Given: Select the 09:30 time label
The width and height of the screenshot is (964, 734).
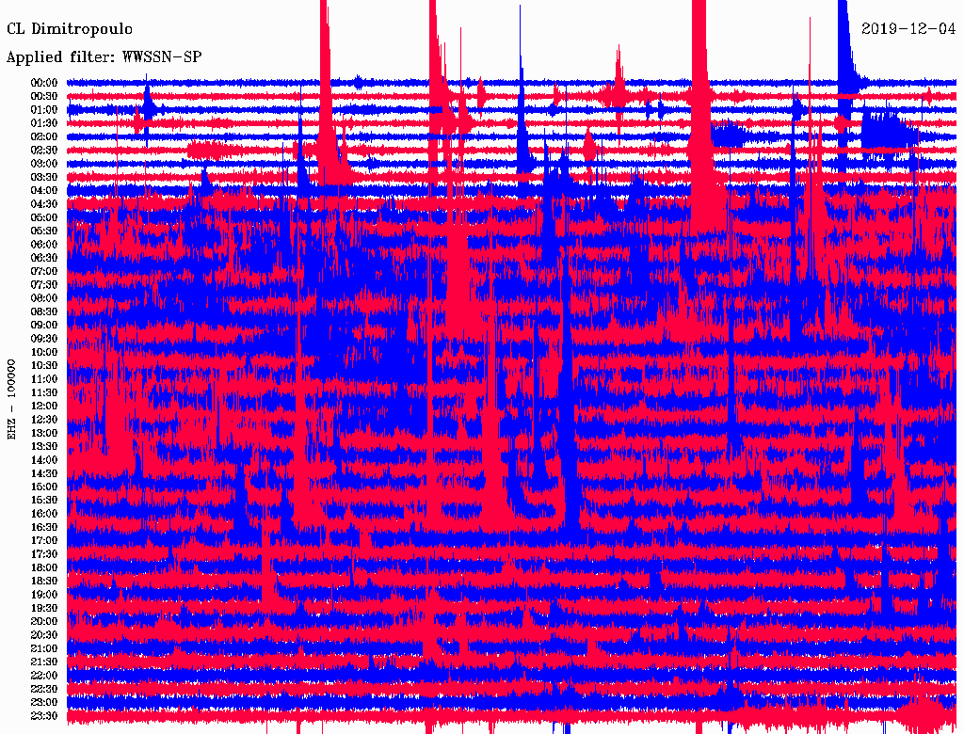Looking at the screenshot, I should tap(43, 339).
